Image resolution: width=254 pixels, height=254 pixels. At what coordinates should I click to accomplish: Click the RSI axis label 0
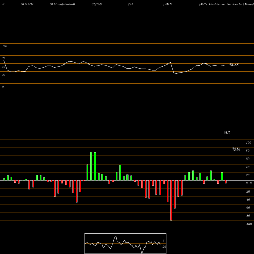pos(3,87)
